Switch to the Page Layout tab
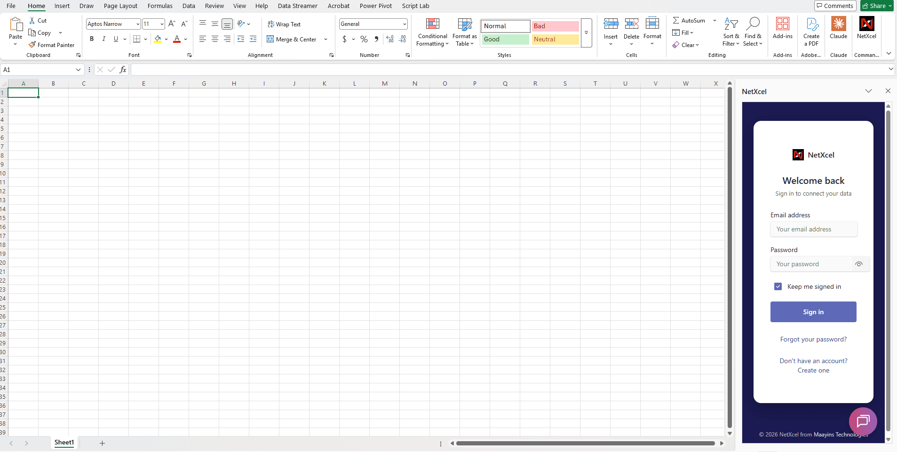897x452 pixels. (120, 6)
